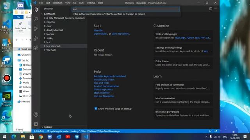
Task: Open the Help menu
Action: coord(101,3)
